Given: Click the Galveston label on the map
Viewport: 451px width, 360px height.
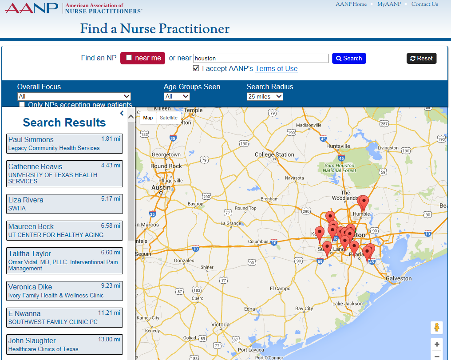Looking at the screenshot, I should coord(399,278).
